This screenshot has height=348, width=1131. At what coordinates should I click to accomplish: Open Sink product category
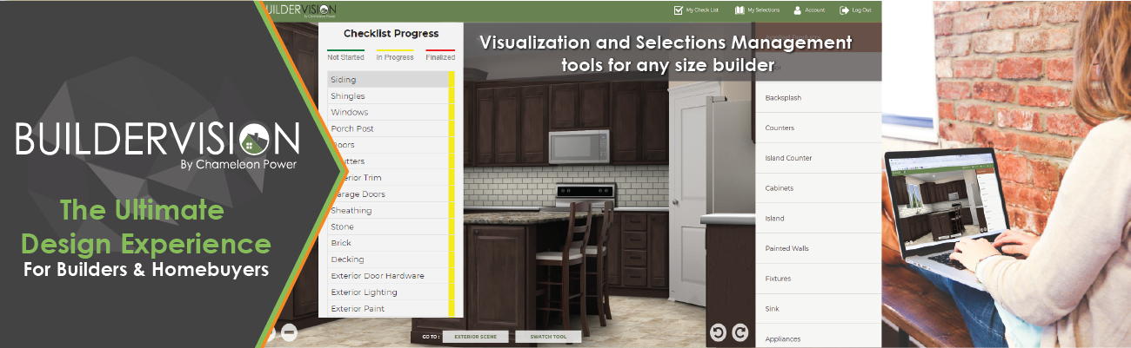pyautogui.click(x=818, y=309)
